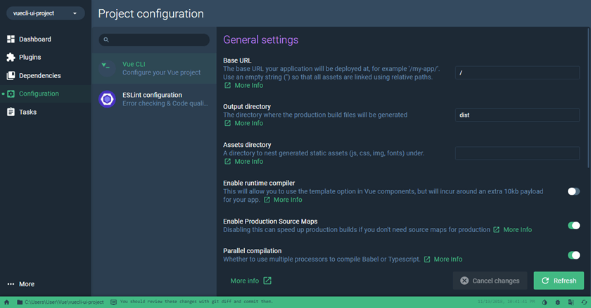The image size is (591, 308).
Task: Open More Info link for Production Source Maps
Action: (518, 230)
